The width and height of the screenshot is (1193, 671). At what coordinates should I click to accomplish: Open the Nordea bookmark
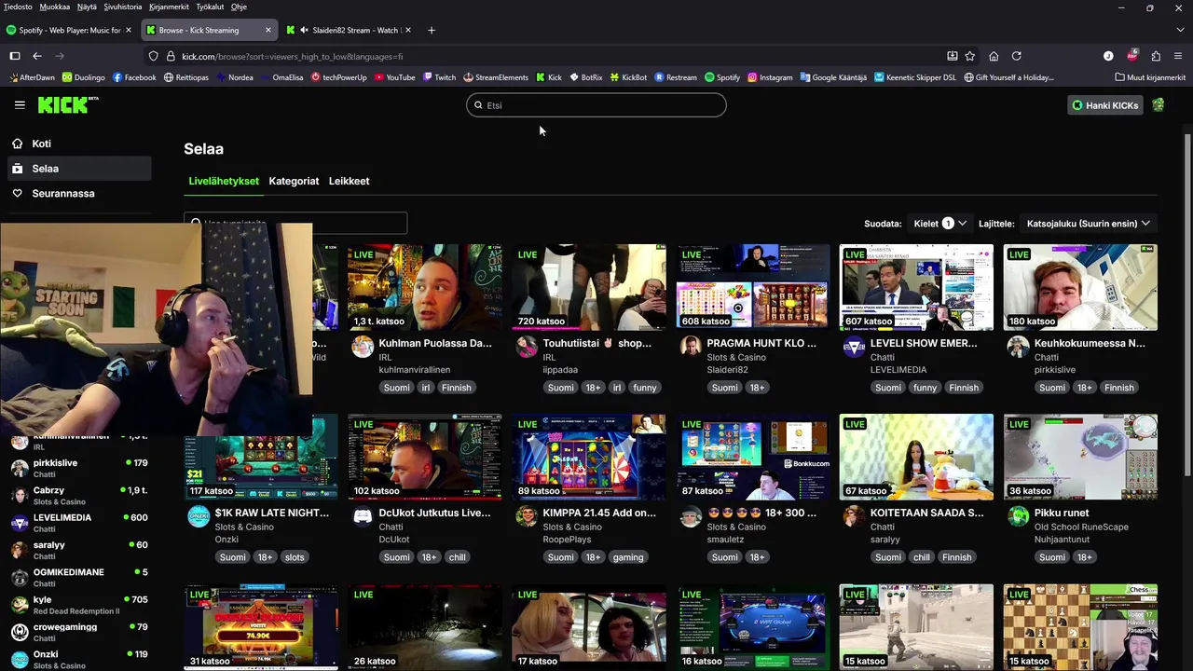pos(234,77)
